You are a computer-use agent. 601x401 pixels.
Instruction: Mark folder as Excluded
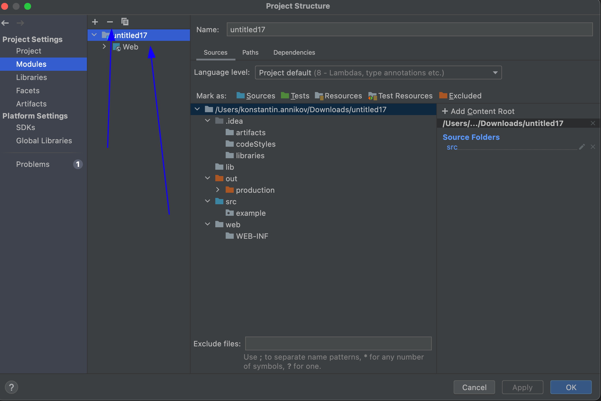point(460,96)
